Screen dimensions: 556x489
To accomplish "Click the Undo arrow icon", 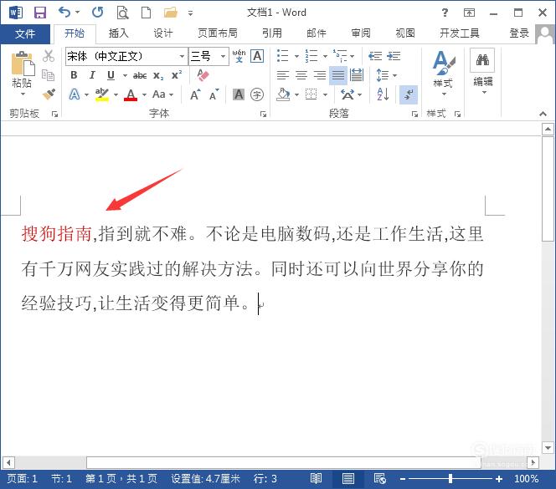I will 64,13.
